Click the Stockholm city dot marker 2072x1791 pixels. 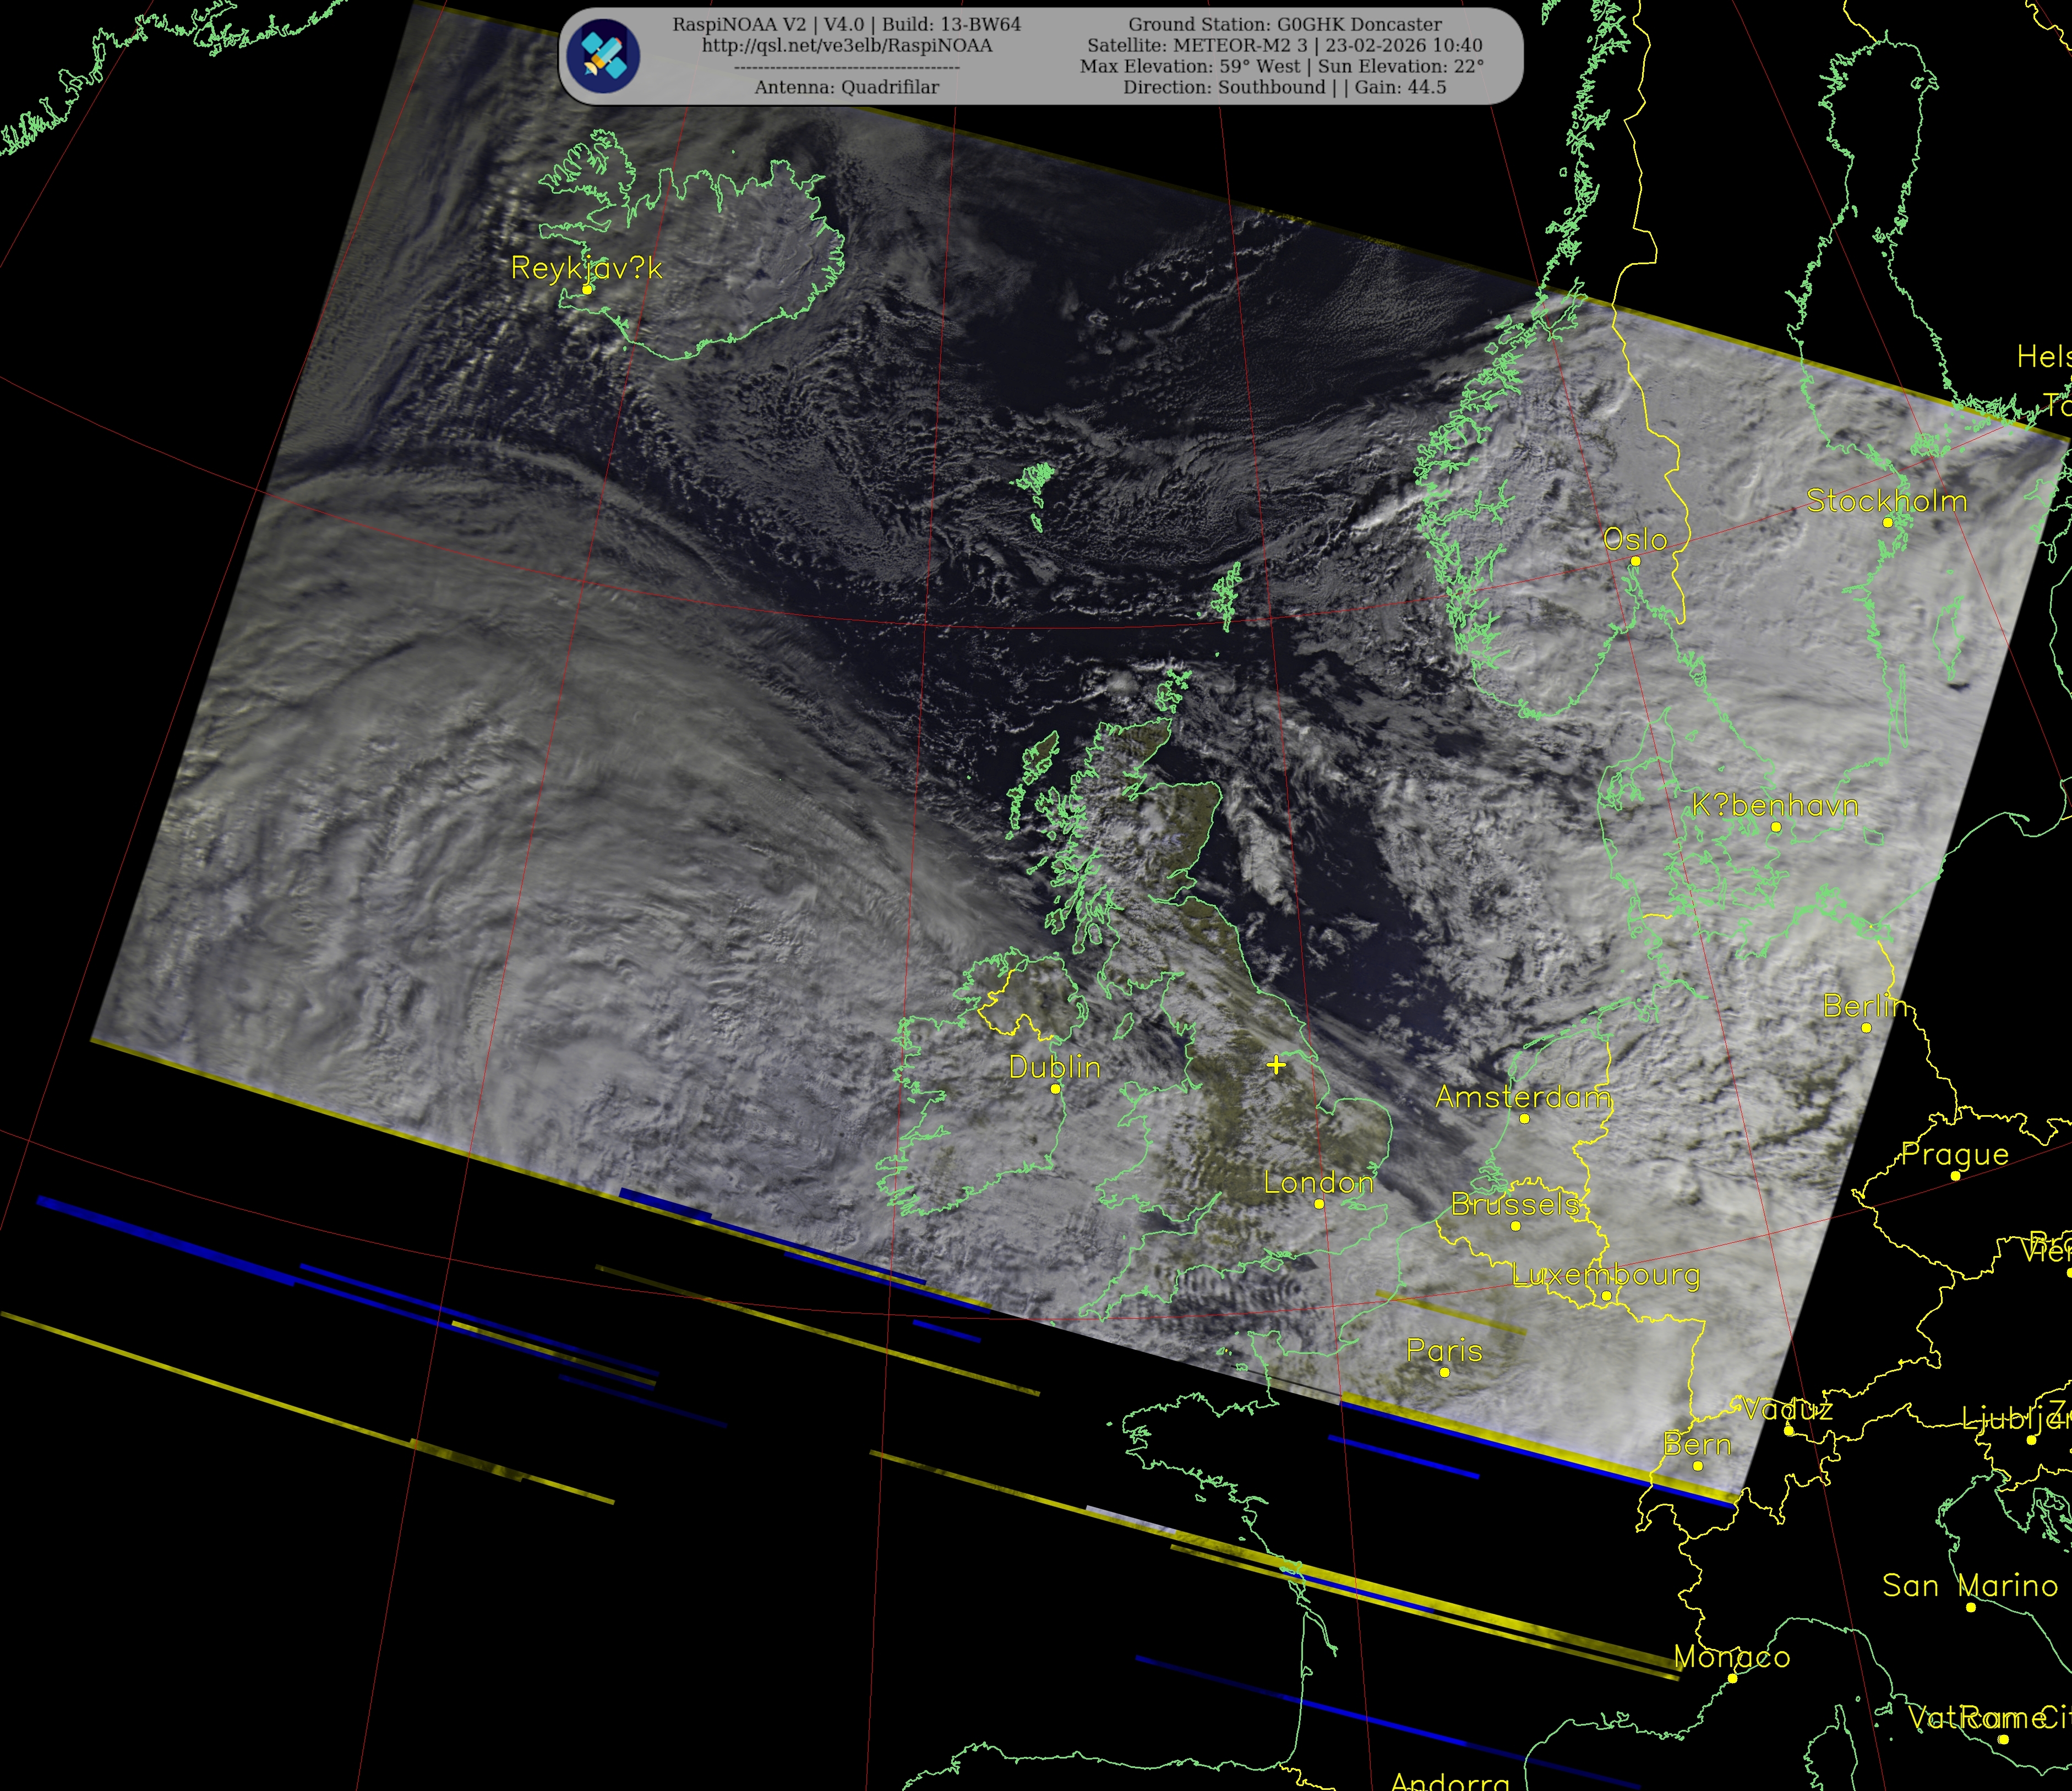pos(1887,522)
